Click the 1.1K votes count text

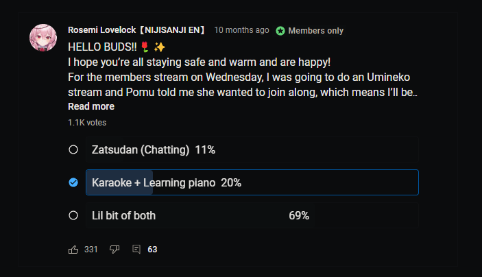click(87, 123)
